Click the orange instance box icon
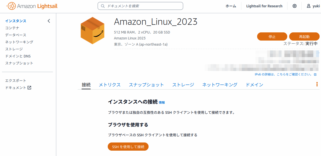The width and height of the screenshot is (321, 156). coord(92,30)
